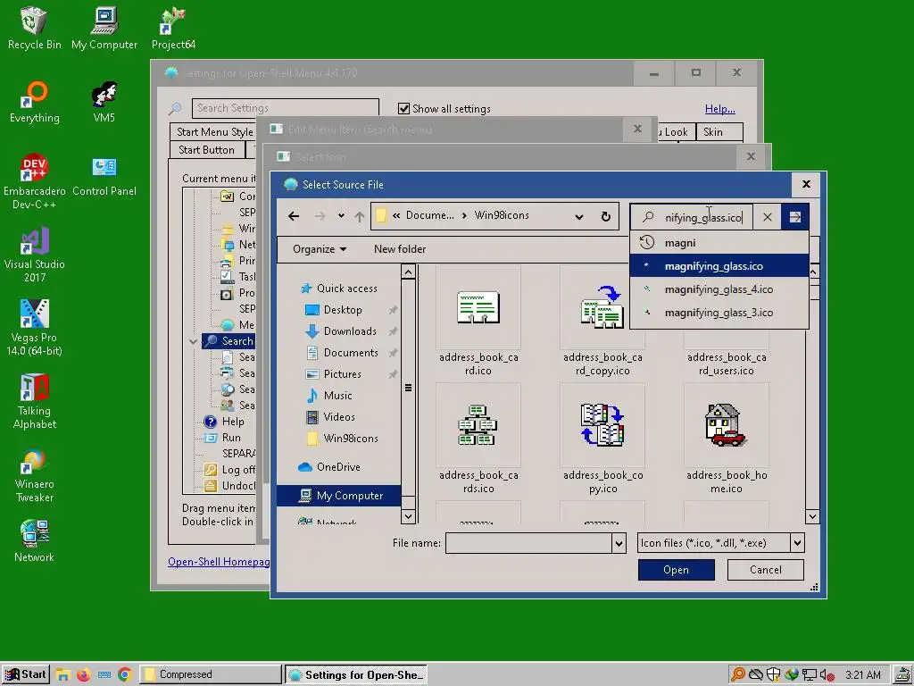Image resolution: width=914 pixels, height=686 pixels.
Task: Open the Icon files type filter dropdown
Action: [797, 543]
